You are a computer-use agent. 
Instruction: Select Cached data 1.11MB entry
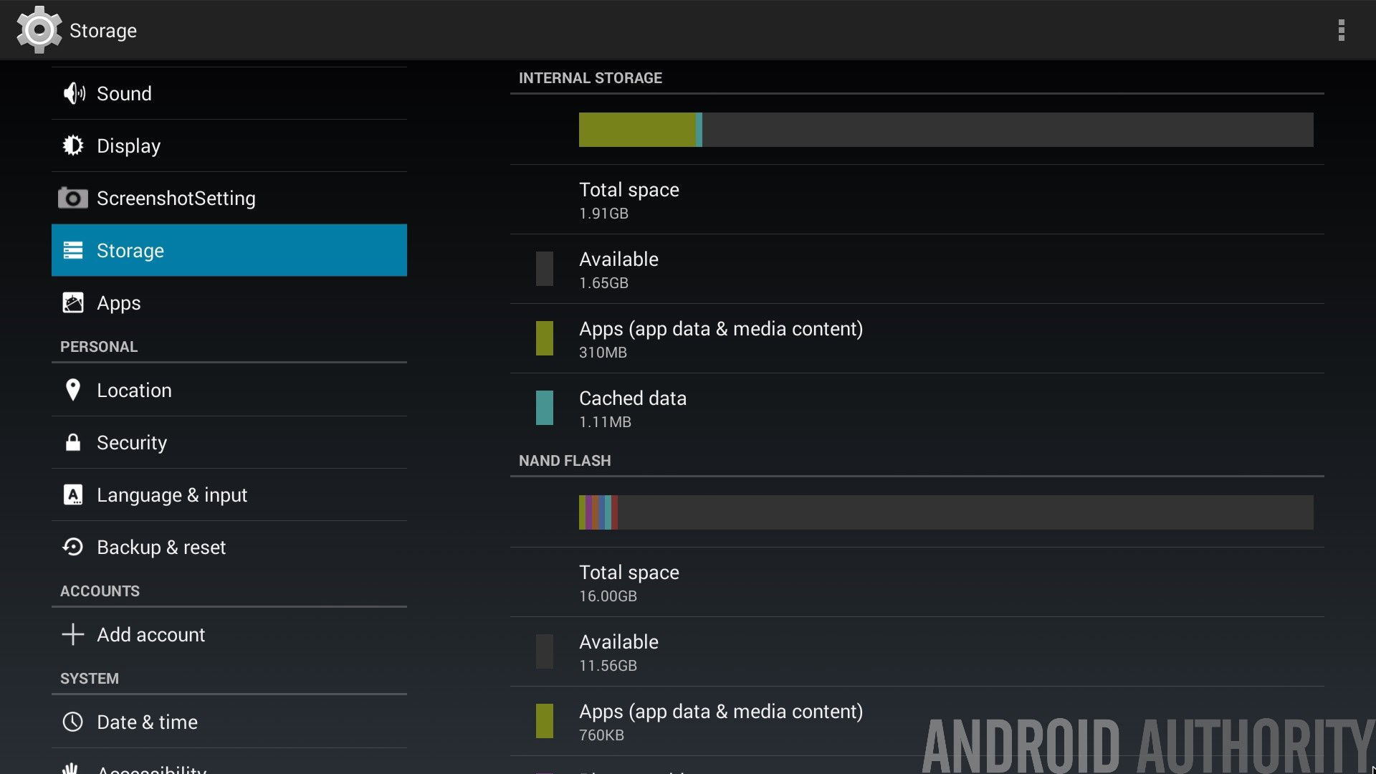(632, 408)
